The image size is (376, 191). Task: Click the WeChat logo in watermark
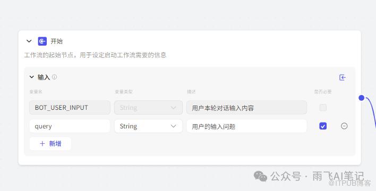pyautogui.click(x=260, y=177)
